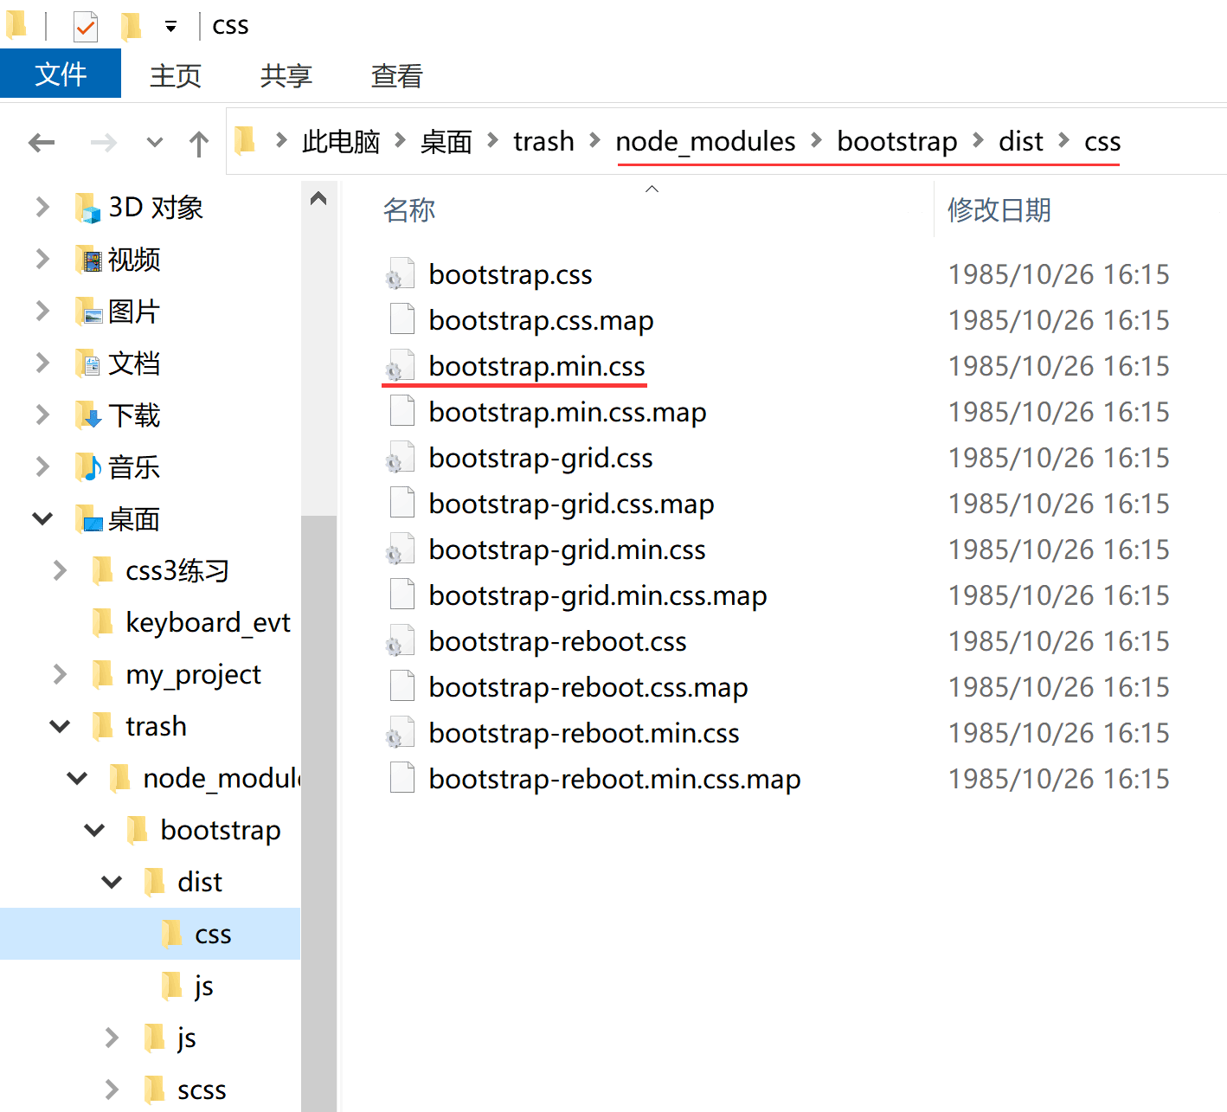The width and height of the screenshot is (1227, 1112).
Task: Navigate to bootstrap in the address bar
Action: pyautogui.click(x=897, y=141)
